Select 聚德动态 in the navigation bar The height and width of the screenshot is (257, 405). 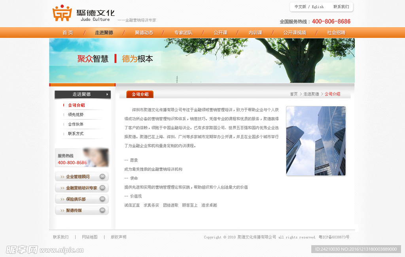click(x=144, y=33)
